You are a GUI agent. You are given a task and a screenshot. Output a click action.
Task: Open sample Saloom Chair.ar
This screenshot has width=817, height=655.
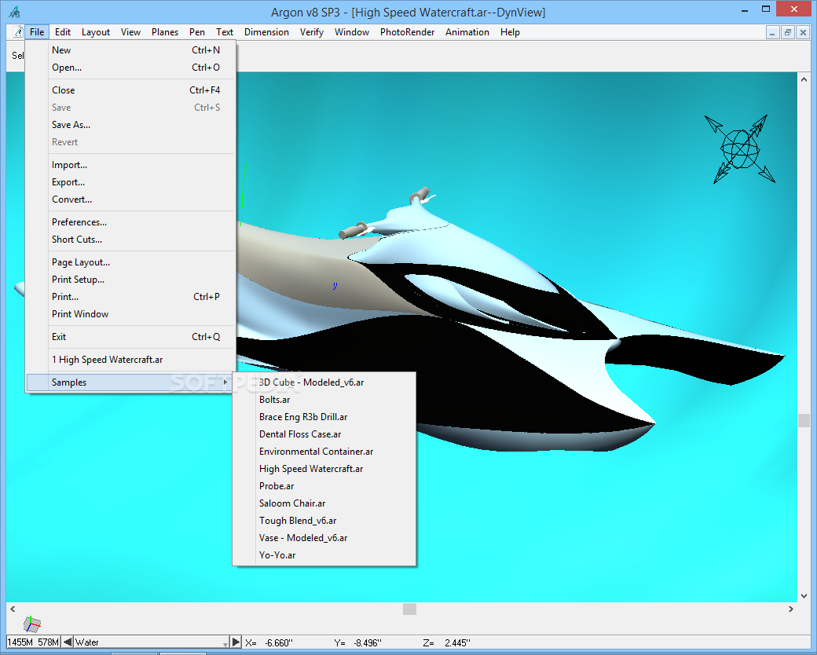pyautogui.click(x=324, y=503)
